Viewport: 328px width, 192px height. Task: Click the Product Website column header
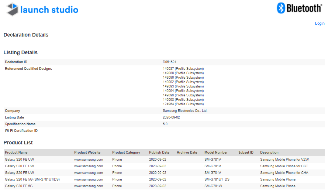pos(87,152)
